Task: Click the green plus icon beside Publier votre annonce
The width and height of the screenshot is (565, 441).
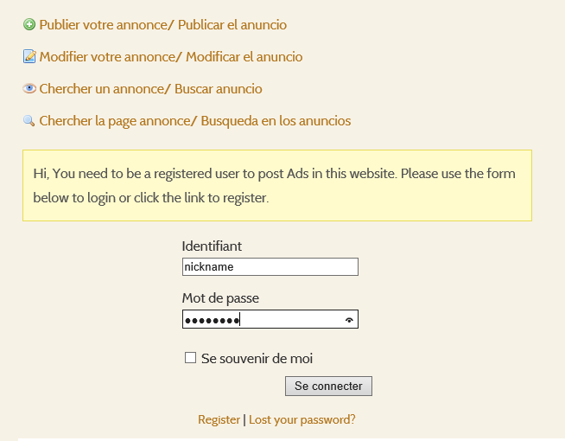Action: coord(29,24)
